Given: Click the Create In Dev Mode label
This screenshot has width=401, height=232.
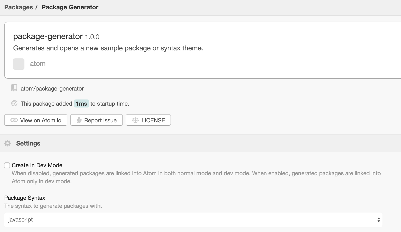Looking at the screenshot, I should click(x=37, y=165).
